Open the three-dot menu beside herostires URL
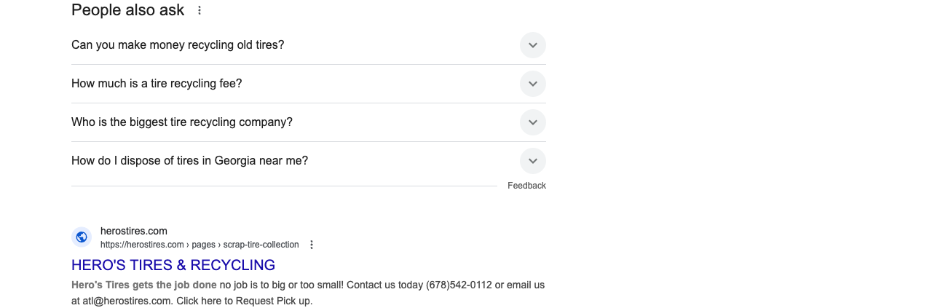Viewport: 932px width, 308px height. click(x=312, y=245)
